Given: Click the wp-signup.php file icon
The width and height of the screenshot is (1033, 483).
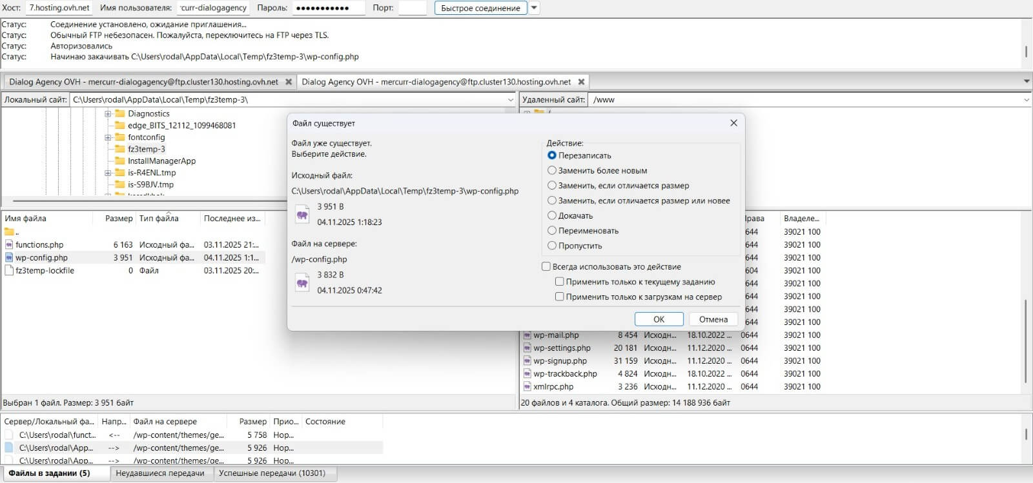Looking at the screenshot, I should pos(527,361).
